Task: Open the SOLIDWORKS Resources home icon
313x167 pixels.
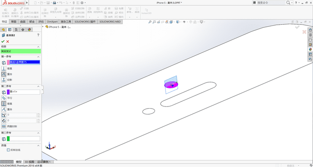Action: (x=310, y=30)
